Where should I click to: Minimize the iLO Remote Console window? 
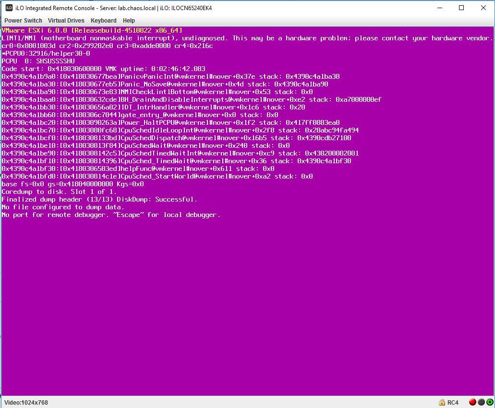coord(440,8)
